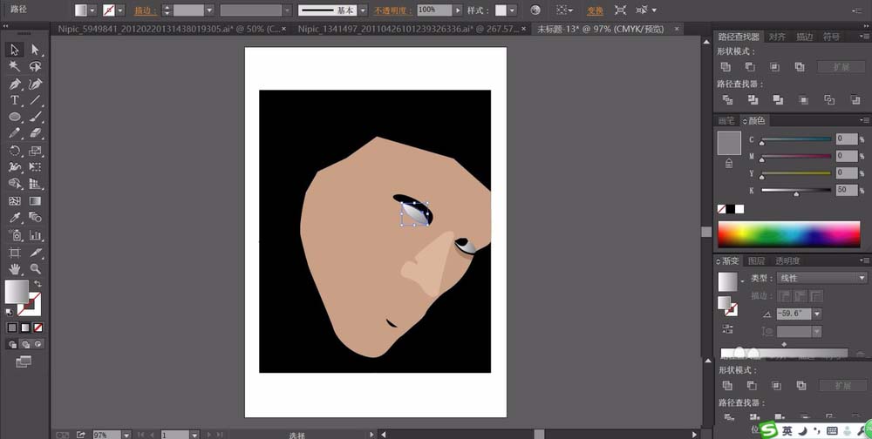Select the Artboard tool
The image size is (872, 439).
point(15,253)
